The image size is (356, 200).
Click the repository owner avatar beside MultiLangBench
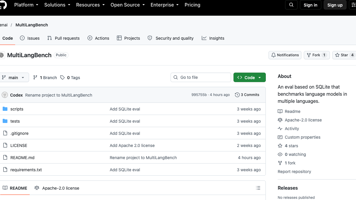(x=2, y=55)
